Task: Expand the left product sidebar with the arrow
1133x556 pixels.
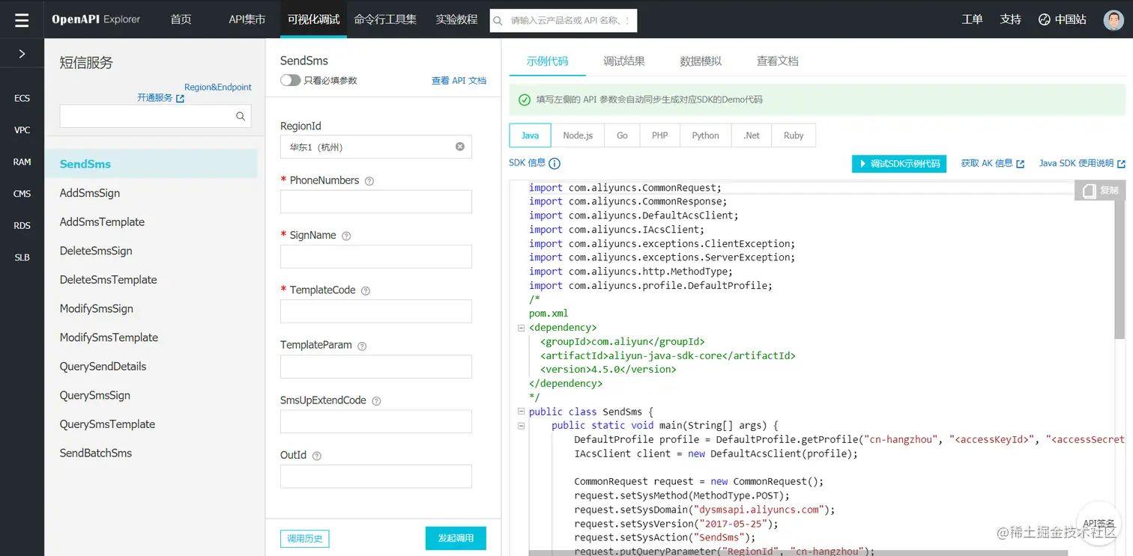Action: click(x=22, y=54)
